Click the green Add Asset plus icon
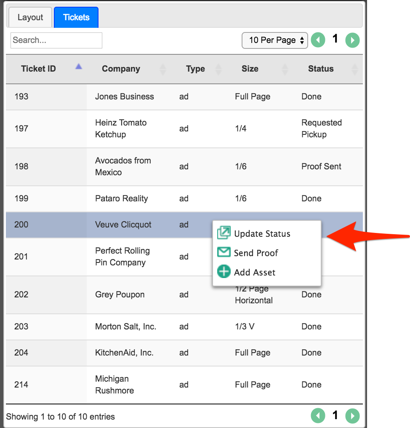410x428 pixels. [224, 271]
